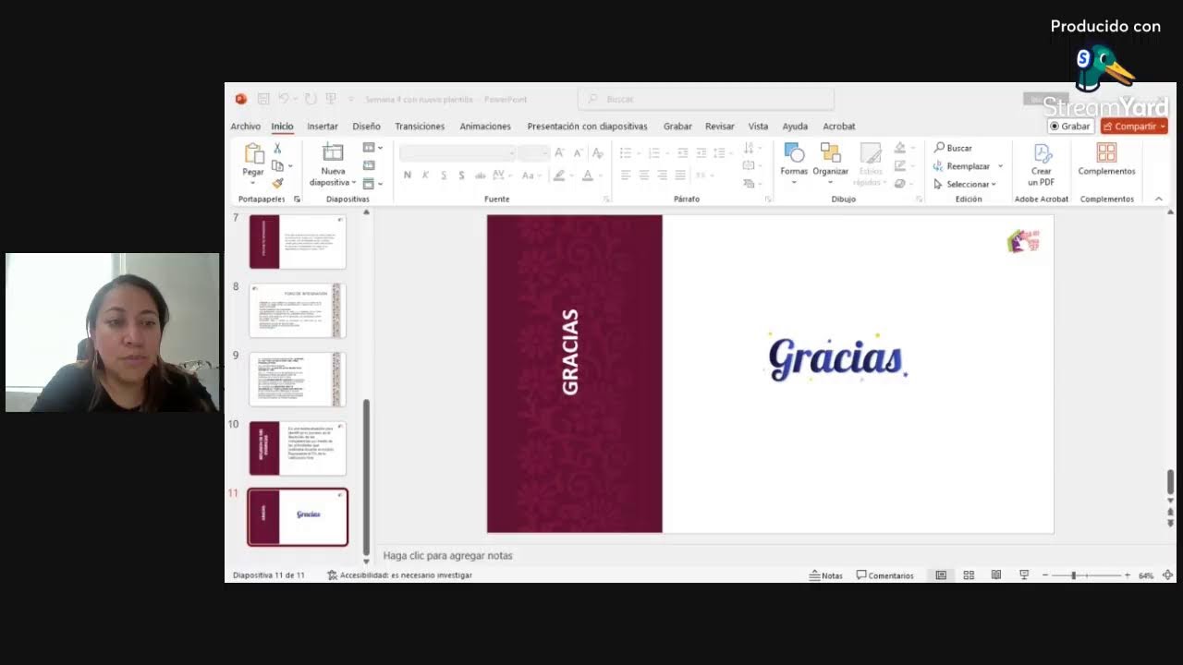Toggle Normal view in status bar
The image size is (1183, 665).
[941, 575]
